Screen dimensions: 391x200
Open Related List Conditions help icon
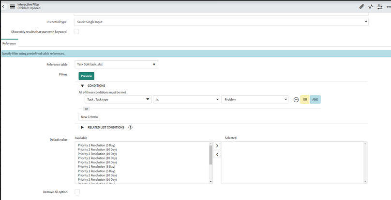pyautogui.click(x=130, y=127)
